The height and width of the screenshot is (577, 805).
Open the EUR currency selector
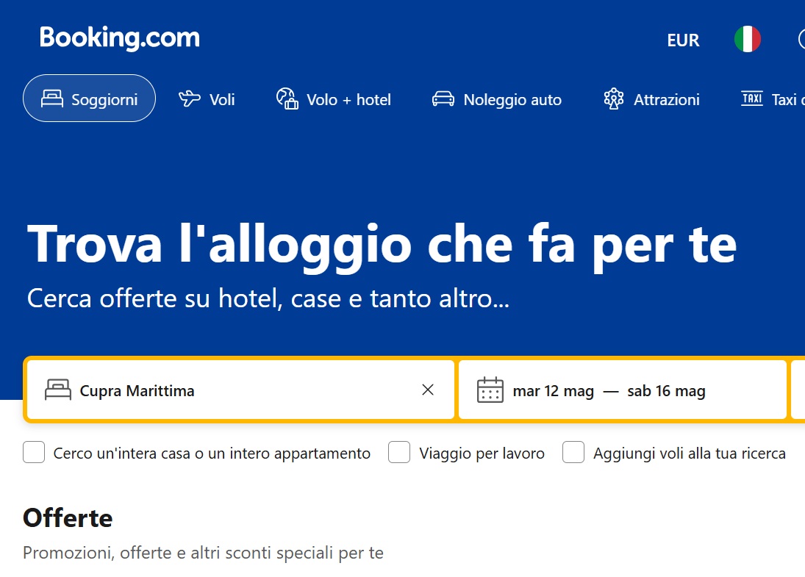[x=683, y=40]
